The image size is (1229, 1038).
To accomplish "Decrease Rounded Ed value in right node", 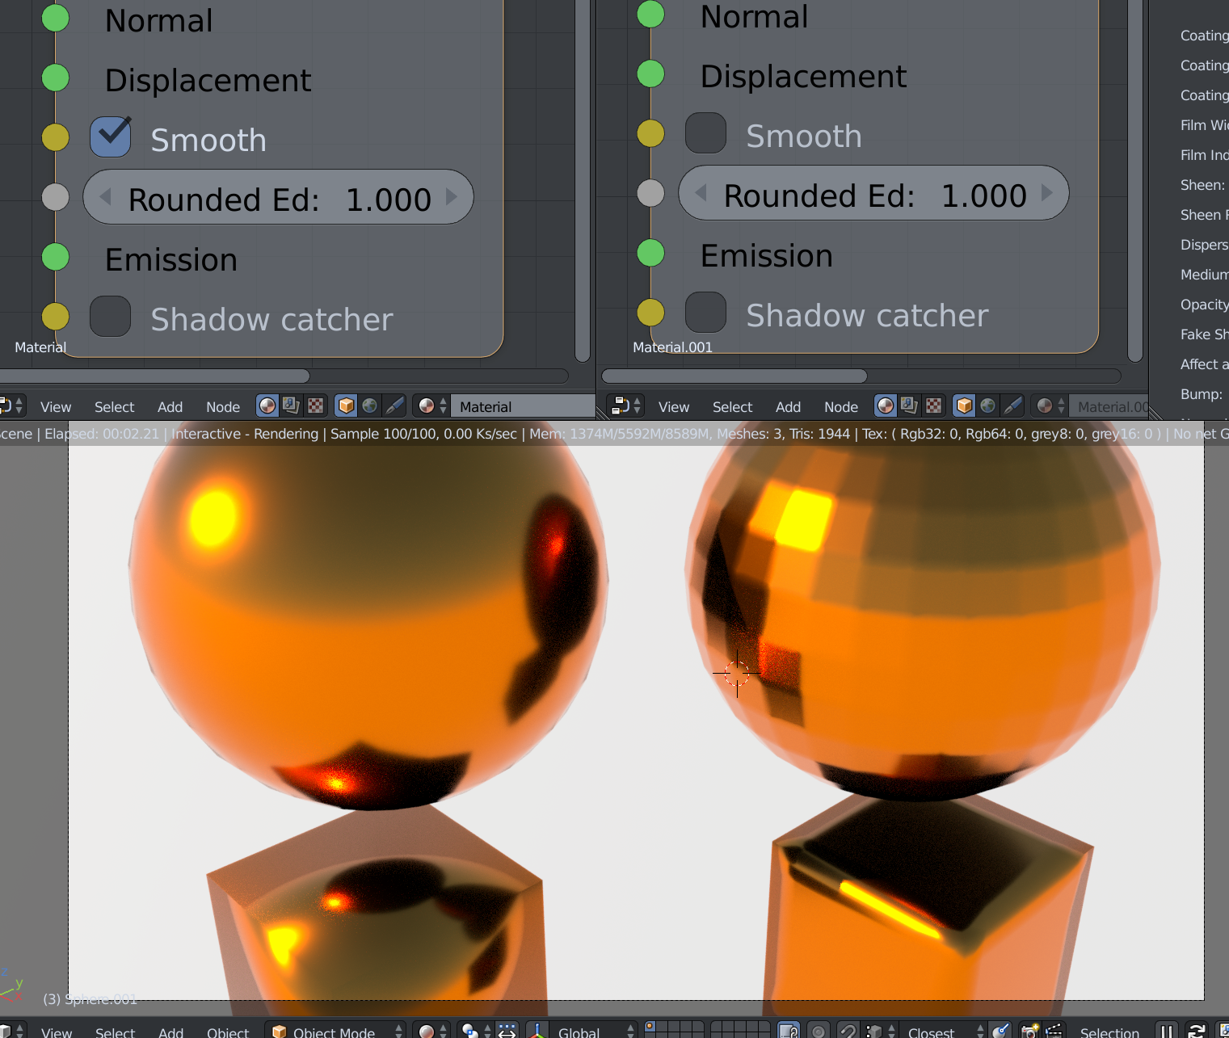I will tap(701, 192).
